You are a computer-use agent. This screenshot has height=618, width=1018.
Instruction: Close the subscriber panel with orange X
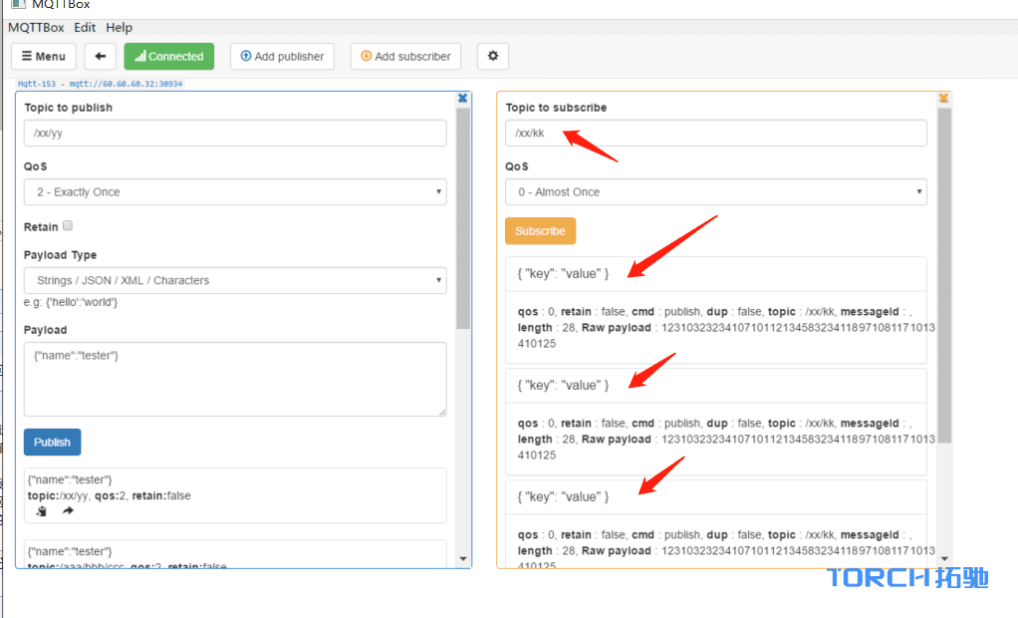(x=943, y=98)
